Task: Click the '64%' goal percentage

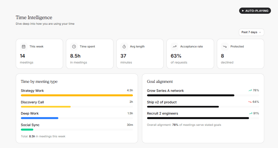Action: coord(256,102)
